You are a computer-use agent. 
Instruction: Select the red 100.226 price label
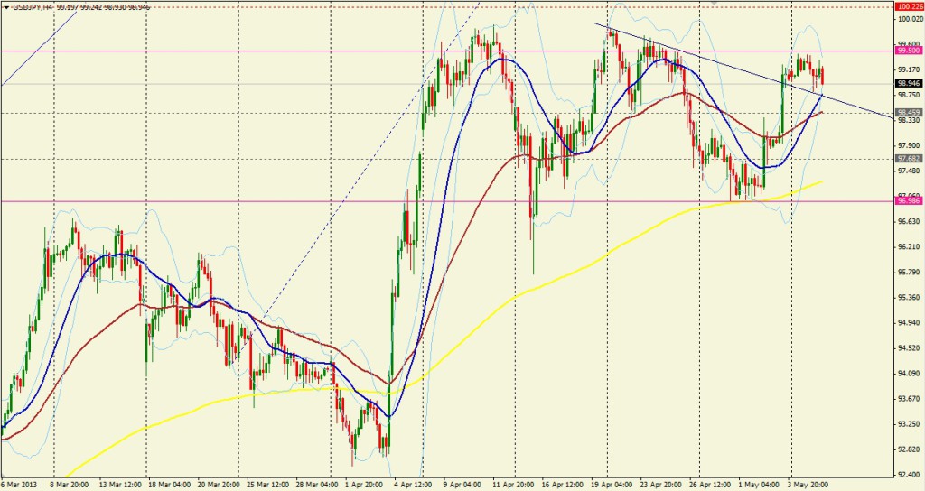pos(907,6)
